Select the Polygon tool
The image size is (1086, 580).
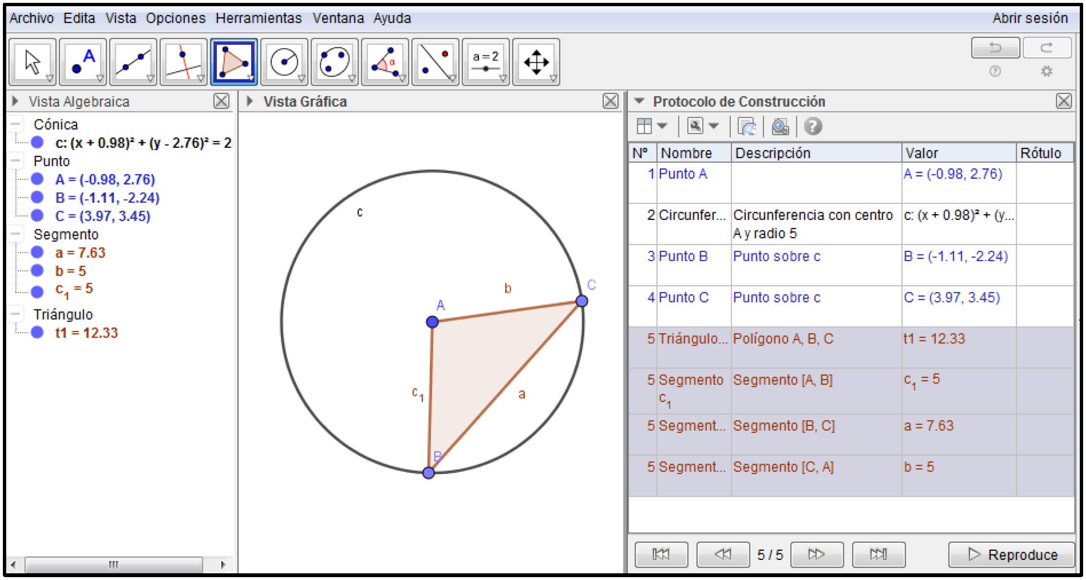[x=233, y=61]
